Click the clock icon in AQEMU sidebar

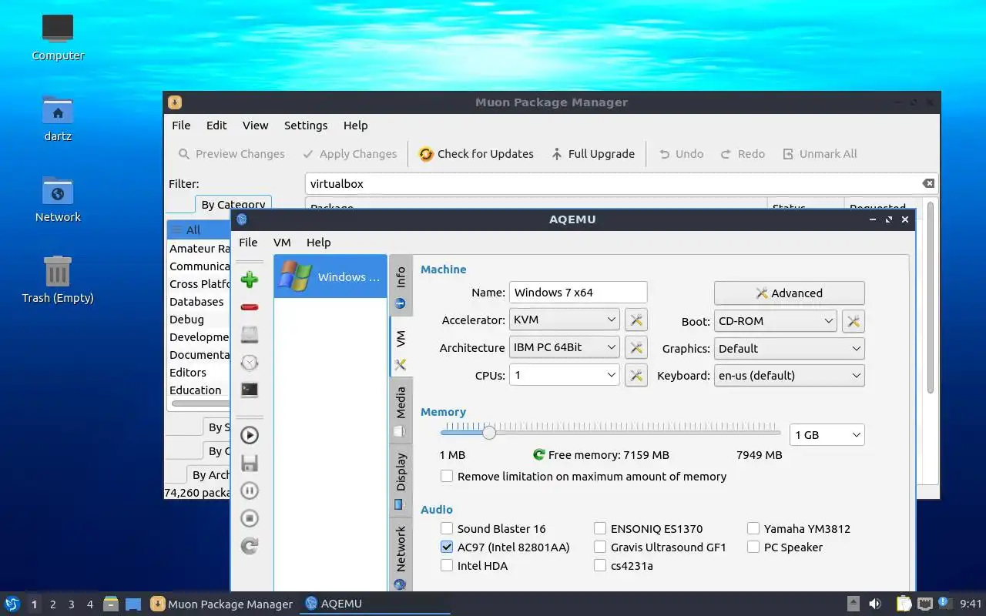click(249, 363)
